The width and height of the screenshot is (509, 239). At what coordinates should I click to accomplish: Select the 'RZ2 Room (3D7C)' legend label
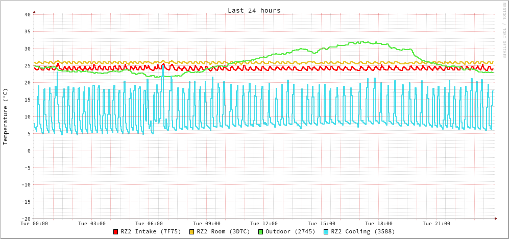[223, 232]
